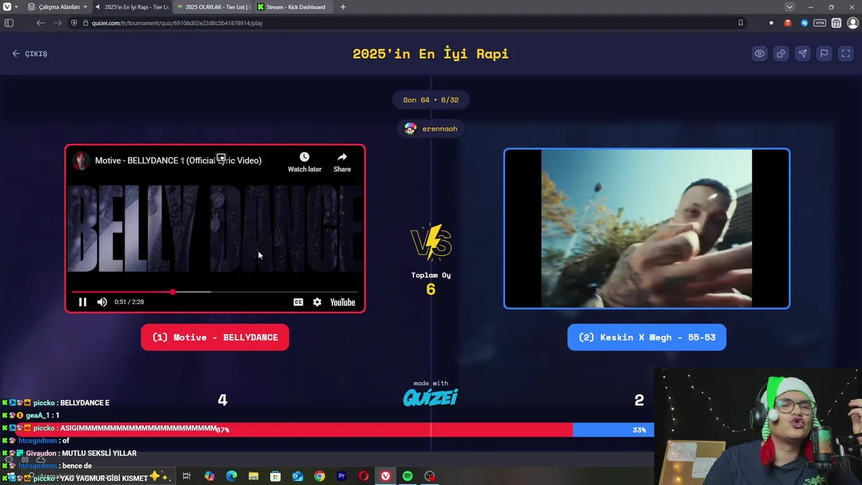Mute the YouTube video volume

pos(102,302)
